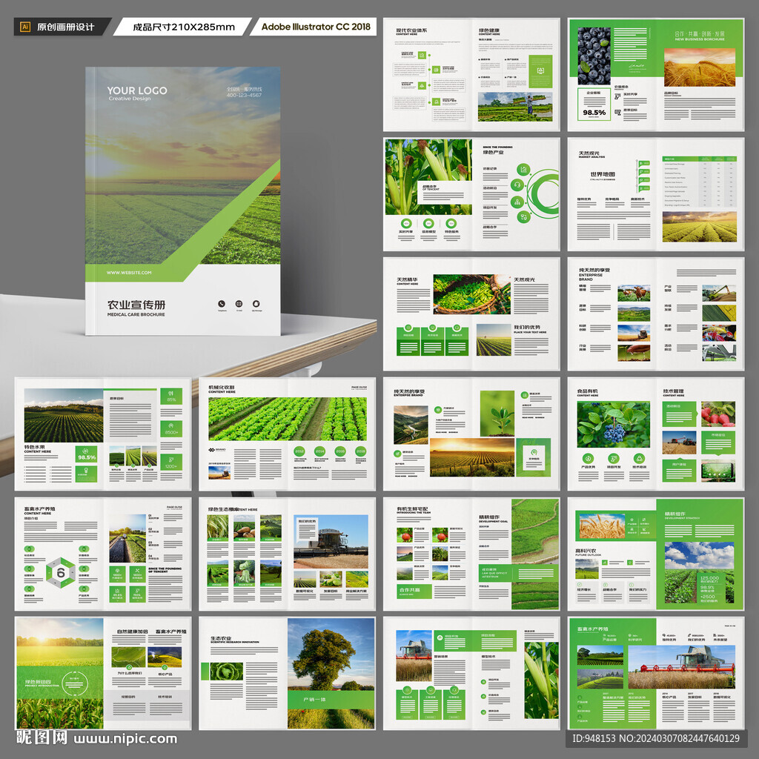The width and height of the screenshot is (759, 759).
Task: Click the 机械化收割 heading
Action: [x=221, y=388]
